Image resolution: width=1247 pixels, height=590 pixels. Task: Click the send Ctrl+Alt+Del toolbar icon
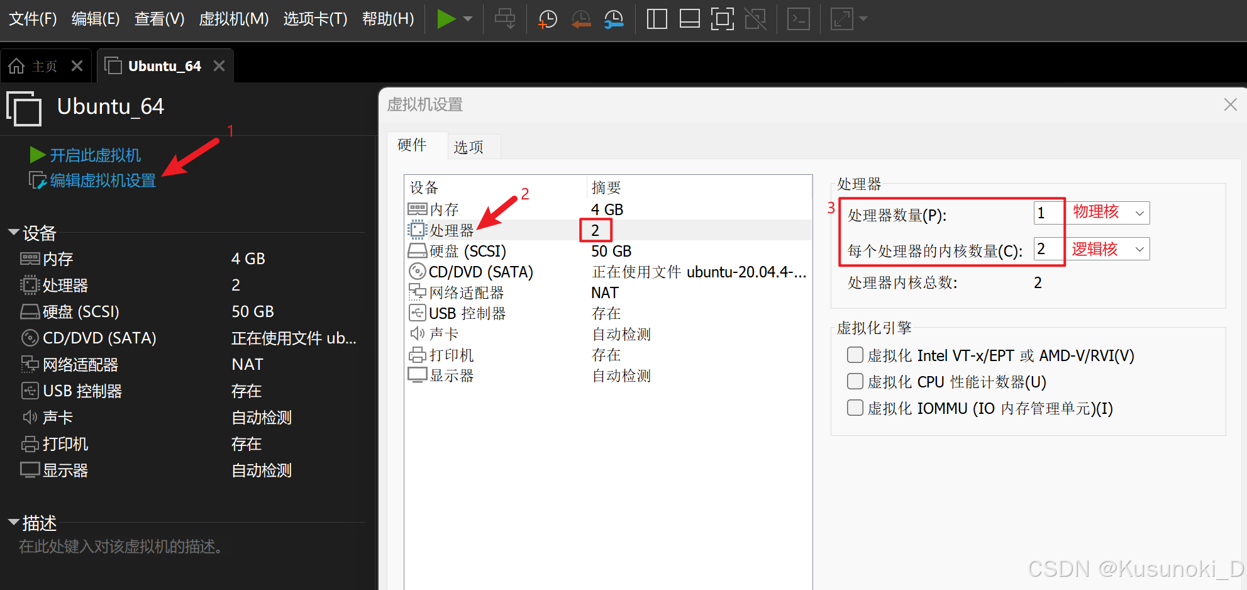[505, 19]
